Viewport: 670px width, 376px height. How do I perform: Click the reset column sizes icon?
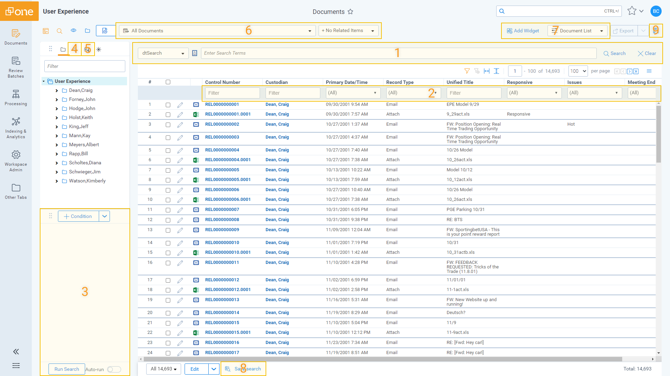[487, 71]
